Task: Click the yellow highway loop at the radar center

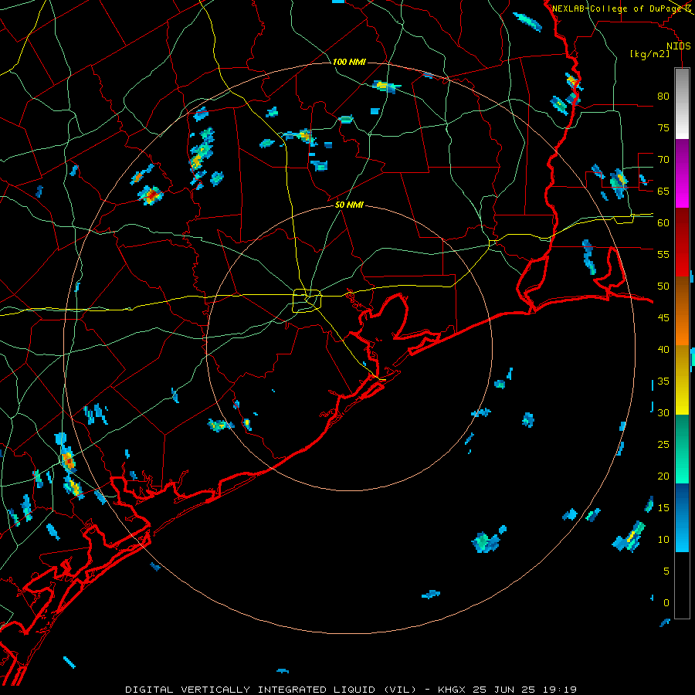Action: coord(307,301)
